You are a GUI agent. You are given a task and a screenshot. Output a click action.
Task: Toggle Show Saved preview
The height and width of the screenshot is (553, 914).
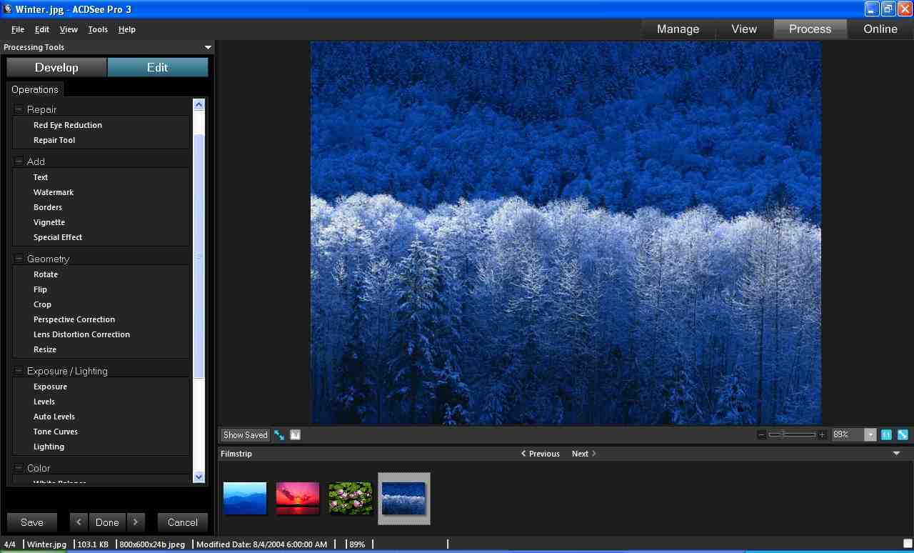coord(244,434)
